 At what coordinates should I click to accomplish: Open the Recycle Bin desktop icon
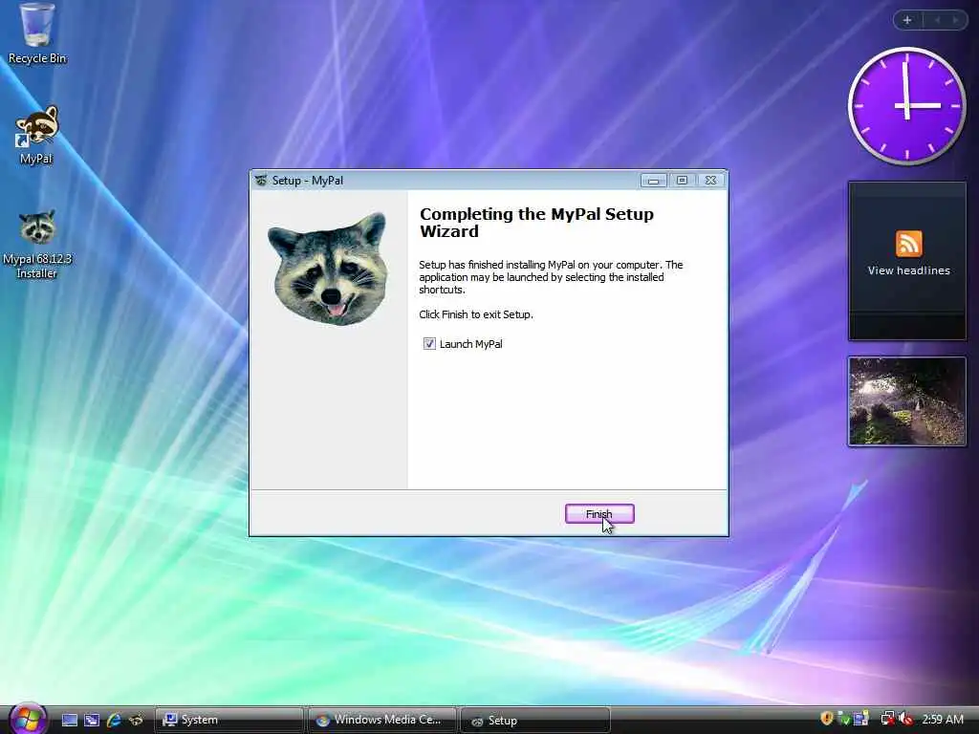pyautogui.click(x=37, y=33)
